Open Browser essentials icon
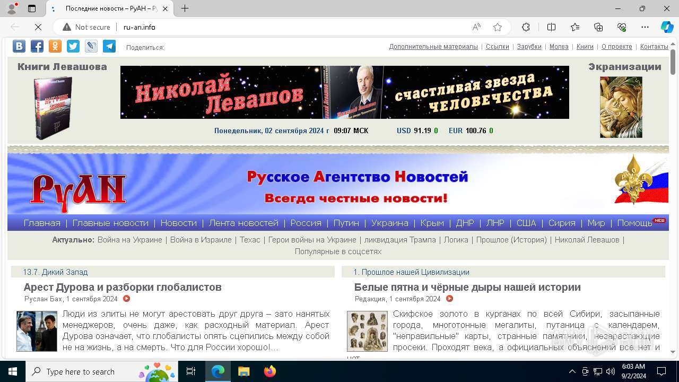679x382 pixels. click(x=622, y=27)
